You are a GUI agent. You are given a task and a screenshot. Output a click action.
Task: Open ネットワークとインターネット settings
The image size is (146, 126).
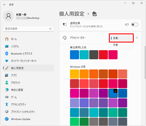coord(28,61)
